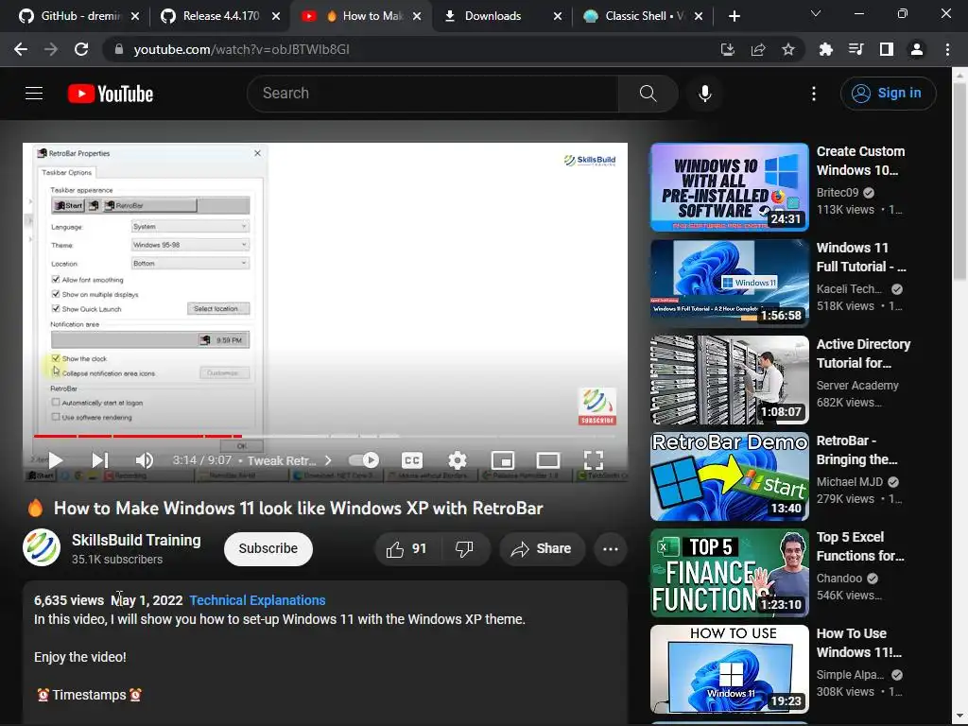This screenshot has height=726, width=968.
Task: Open RetroBar Demo thumbnail
Action: point(729,476)
